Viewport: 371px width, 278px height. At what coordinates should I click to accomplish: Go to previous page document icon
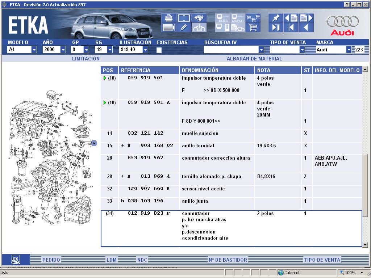pos(291,18)
